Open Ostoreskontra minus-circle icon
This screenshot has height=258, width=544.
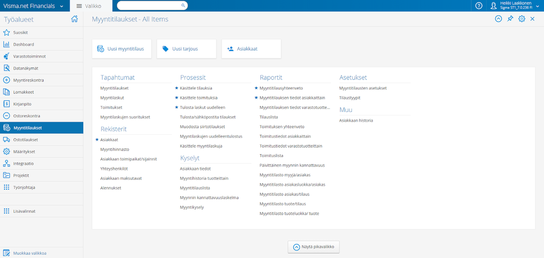6,116
